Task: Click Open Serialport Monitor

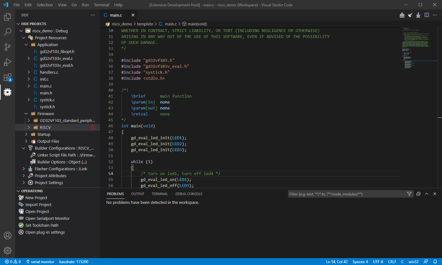Action: pos(47,218)
